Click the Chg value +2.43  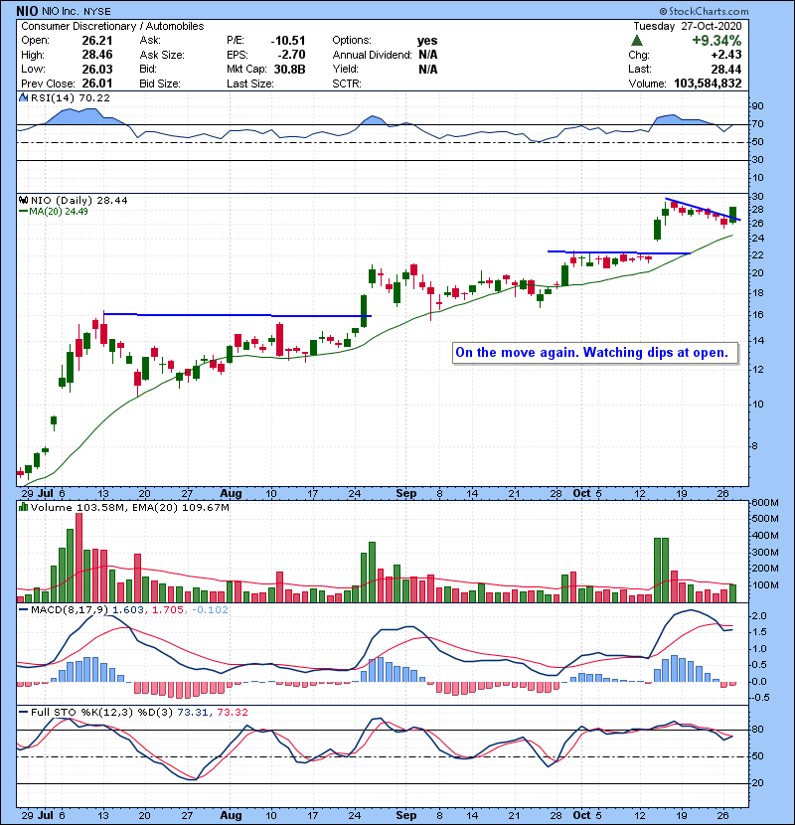[726, 55]
